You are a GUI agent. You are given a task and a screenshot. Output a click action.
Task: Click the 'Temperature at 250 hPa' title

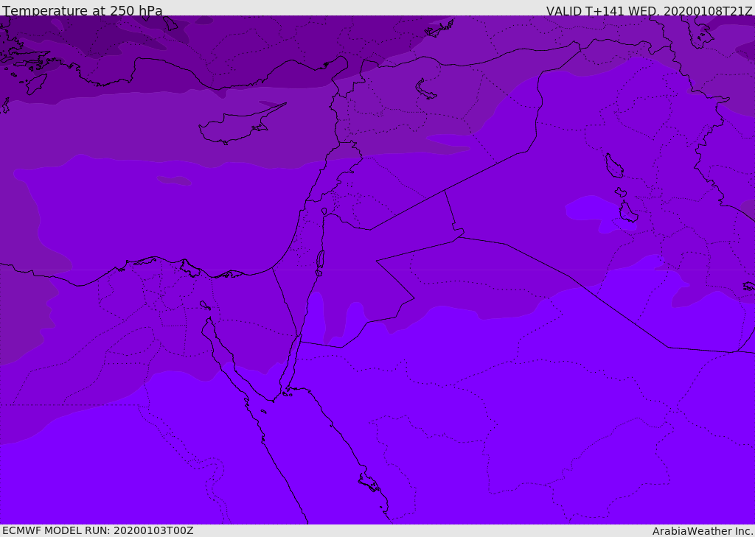pyautogui.click(x=83, y=10)
